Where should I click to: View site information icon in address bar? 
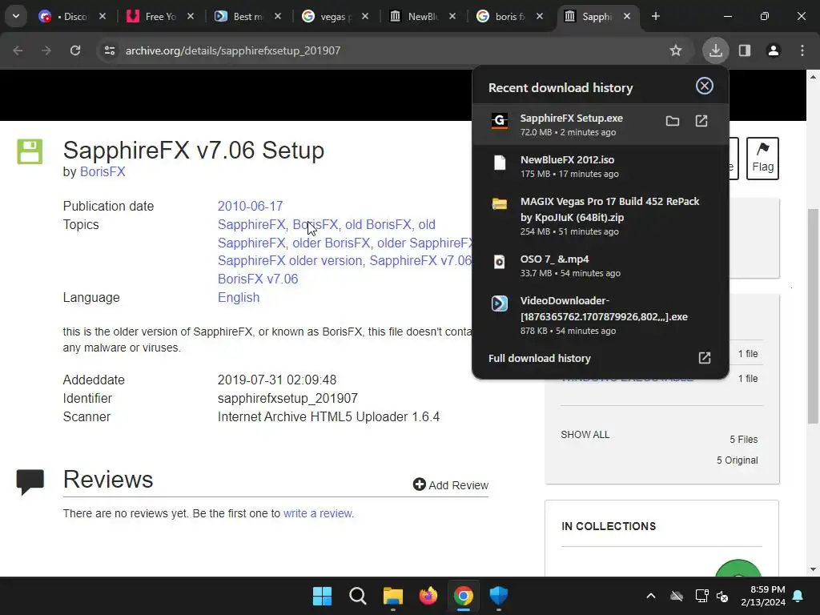point(109,50)
